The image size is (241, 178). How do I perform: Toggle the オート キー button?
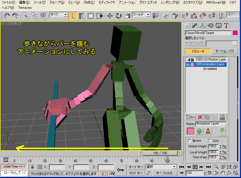(x=136, y=167)
